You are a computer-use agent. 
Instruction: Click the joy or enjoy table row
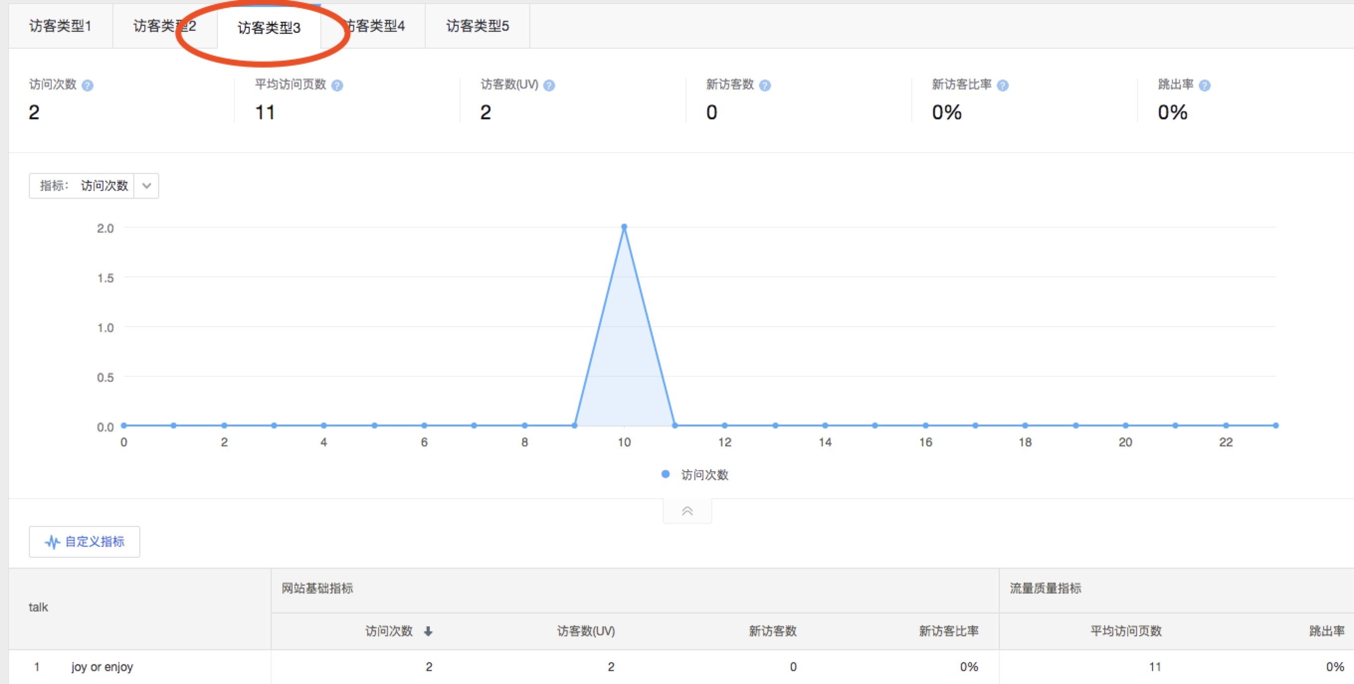[x=102, y=667]
